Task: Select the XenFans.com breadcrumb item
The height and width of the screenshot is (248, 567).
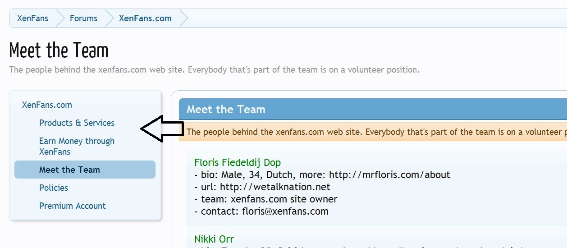Action: (145, 18)
